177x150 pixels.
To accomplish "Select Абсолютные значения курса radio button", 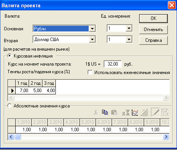I will pos(10,105).
